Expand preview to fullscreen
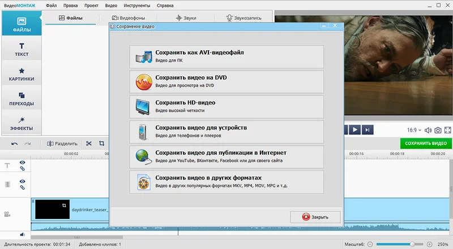This screenshot has width=453, height=249. pos(447,130)
